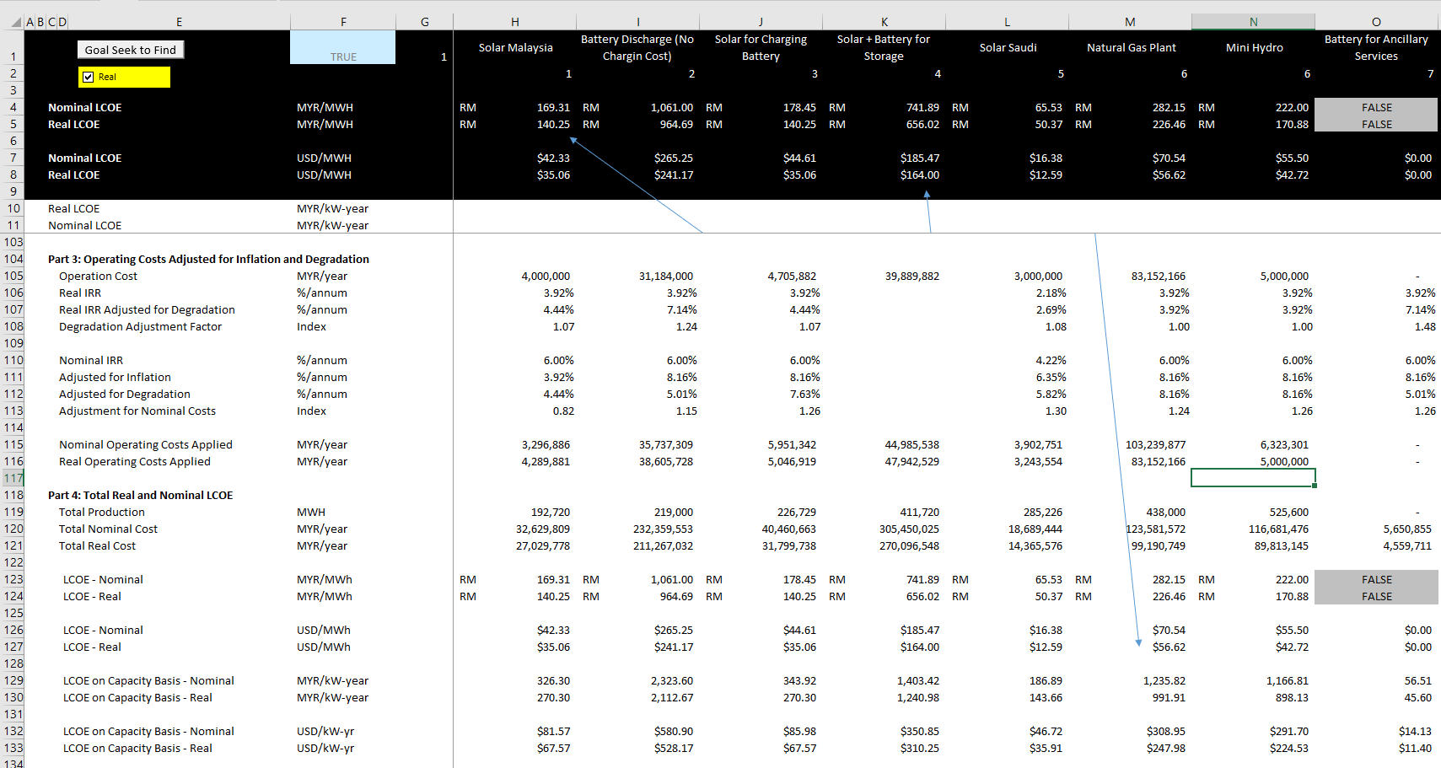
Task: Select the light blue TRUE cell
Action: (x=342, y=47)
